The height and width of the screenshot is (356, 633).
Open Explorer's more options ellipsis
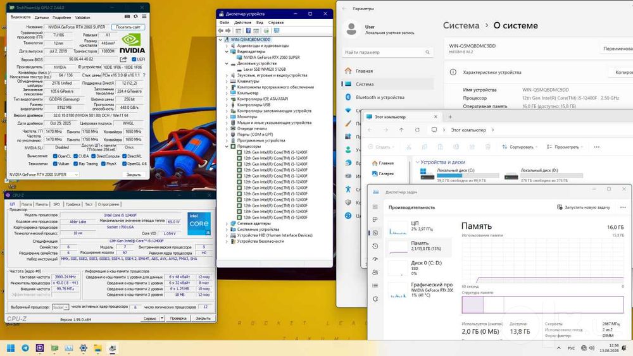click(597, 147)
